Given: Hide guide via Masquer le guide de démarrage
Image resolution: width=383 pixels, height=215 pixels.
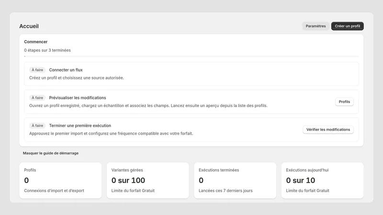Looking at the screenshot, I should (51, 153).
